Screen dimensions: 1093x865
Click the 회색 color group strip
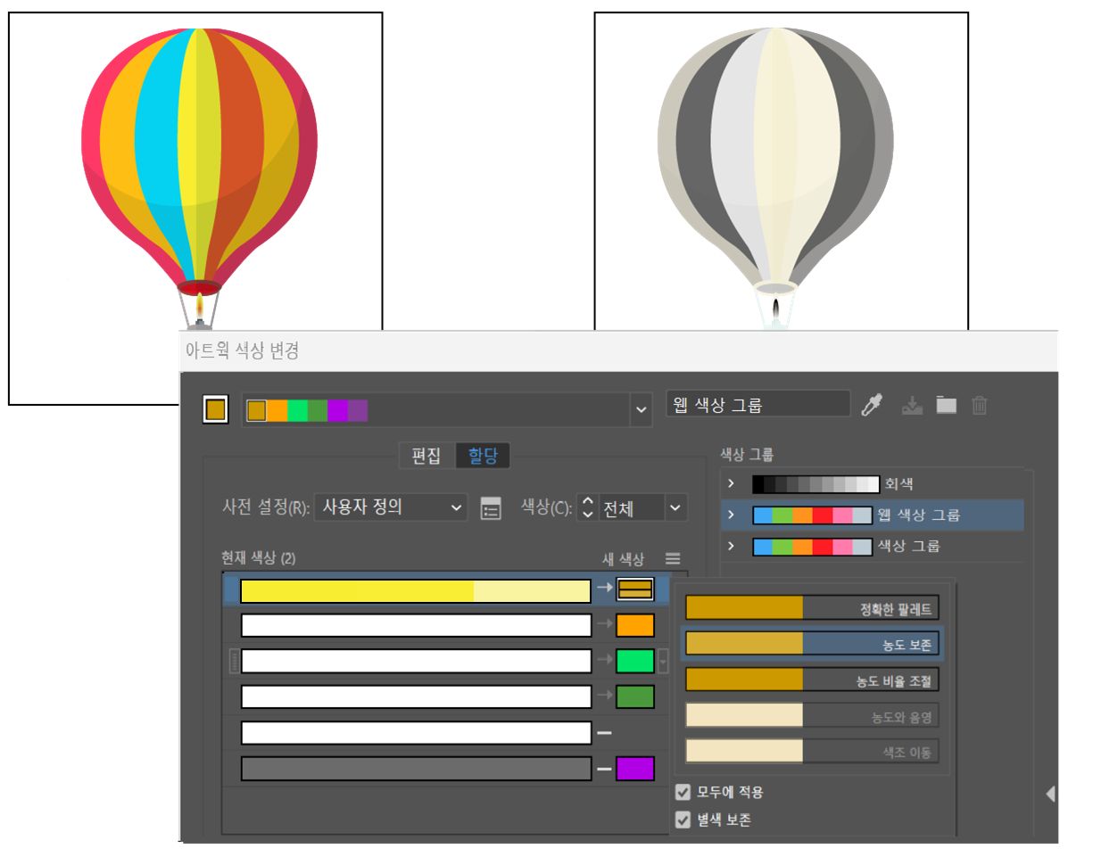click(816, 484)
